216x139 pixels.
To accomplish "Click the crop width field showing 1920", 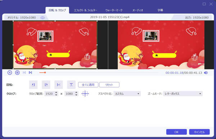I will (50, 94).
